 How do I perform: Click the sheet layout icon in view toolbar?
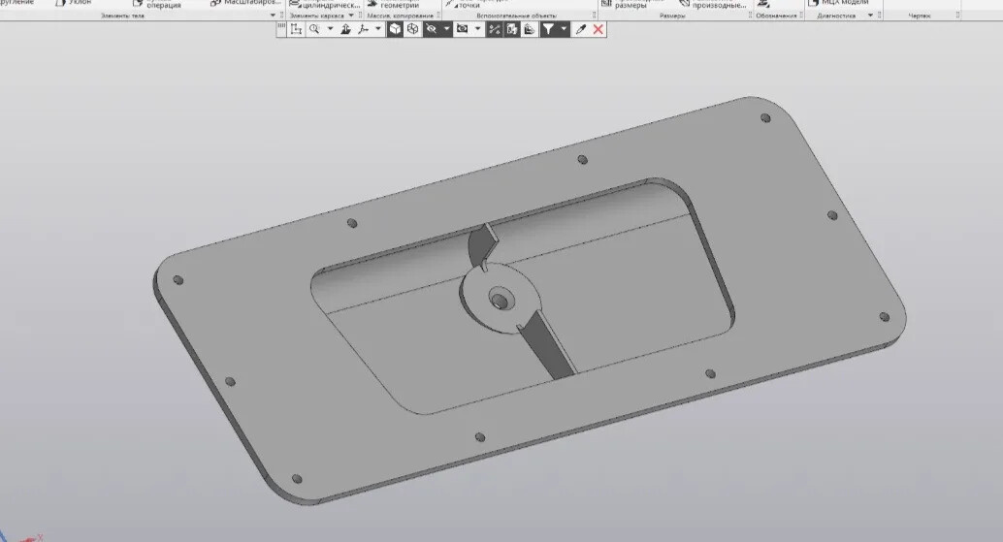[x=512, y=29]
